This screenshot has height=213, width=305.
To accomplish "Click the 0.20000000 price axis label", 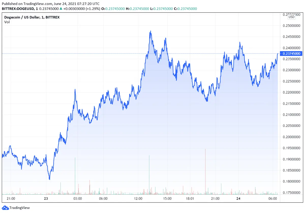I will (x=292, y=137).
